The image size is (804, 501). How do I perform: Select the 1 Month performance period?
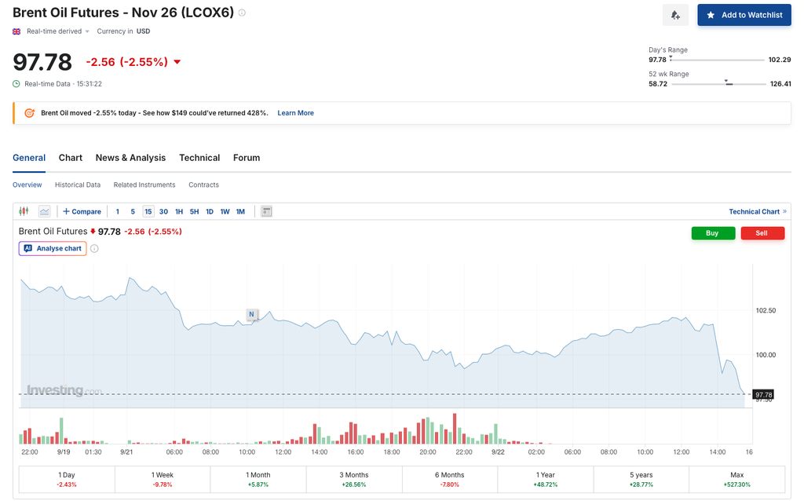click(x=258, y=480)
